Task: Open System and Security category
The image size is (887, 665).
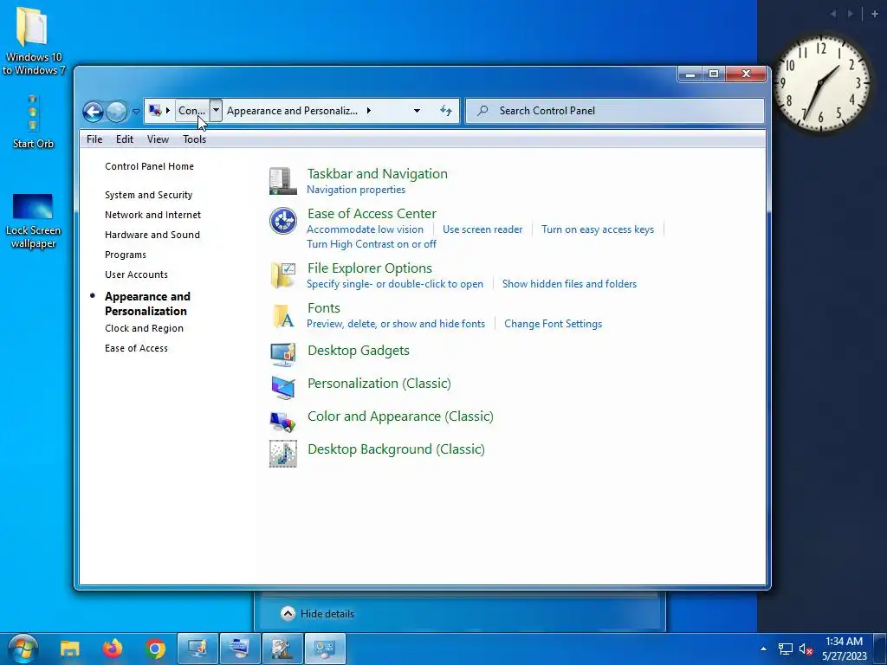Action: pos(148,195)
